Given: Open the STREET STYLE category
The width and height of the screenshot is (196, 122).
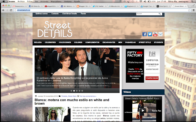Looking at the screenshot, I should coord(145,42).
